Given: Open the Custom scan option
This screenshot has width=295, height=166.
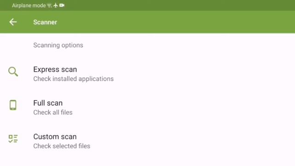Looking at the screenshot, I should [x=147, y=141].
